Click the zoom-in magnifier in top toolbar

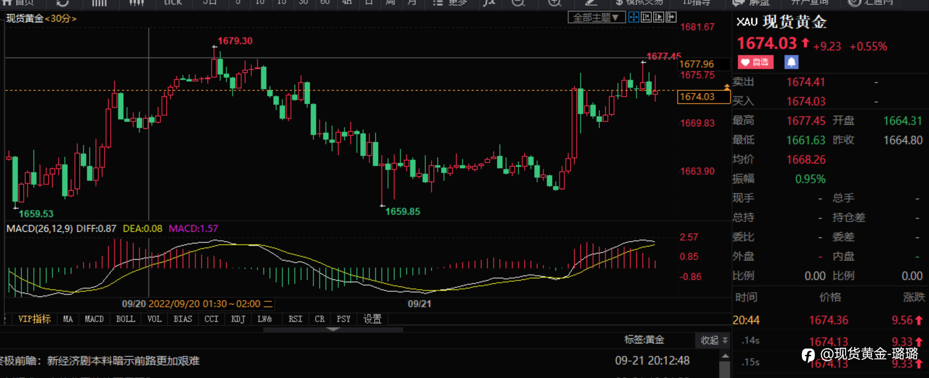pyautogui.click(x=555, y=3)
